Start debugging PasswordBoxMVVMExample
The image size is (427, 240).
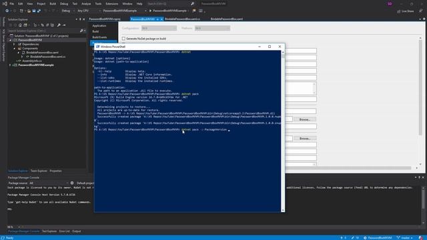click(x=167, y=11)
